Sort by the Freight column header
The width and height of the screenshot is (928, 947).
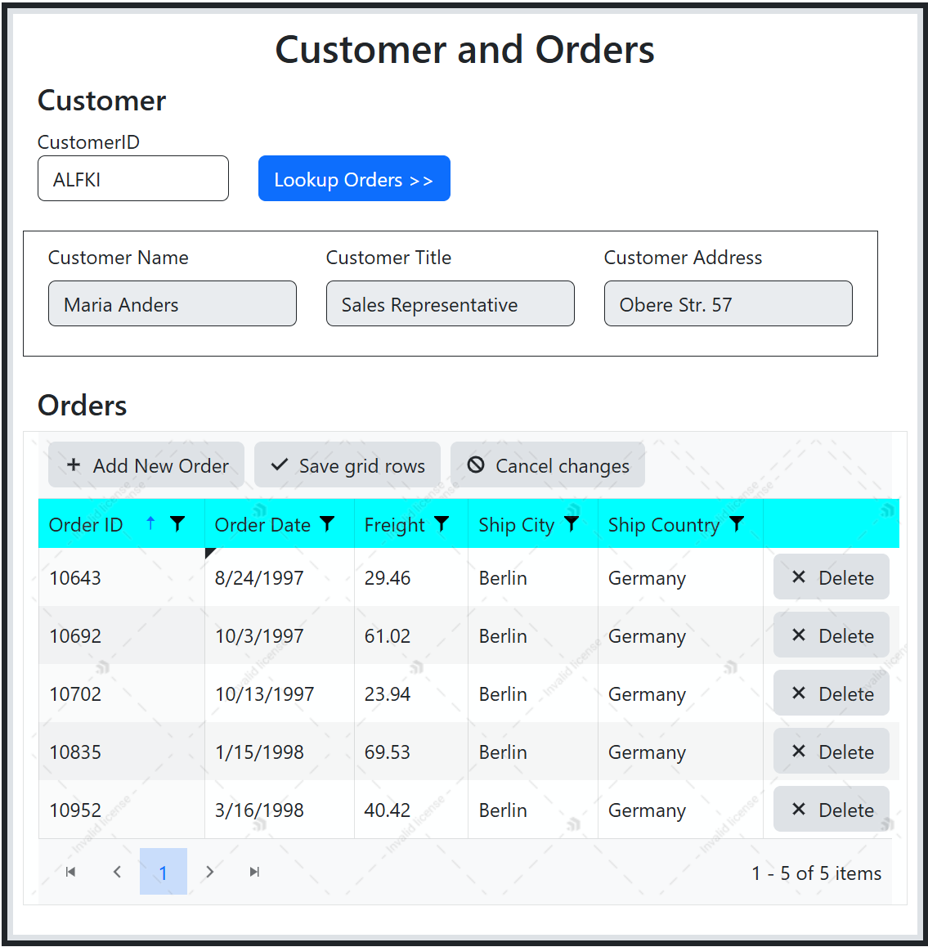394,525
